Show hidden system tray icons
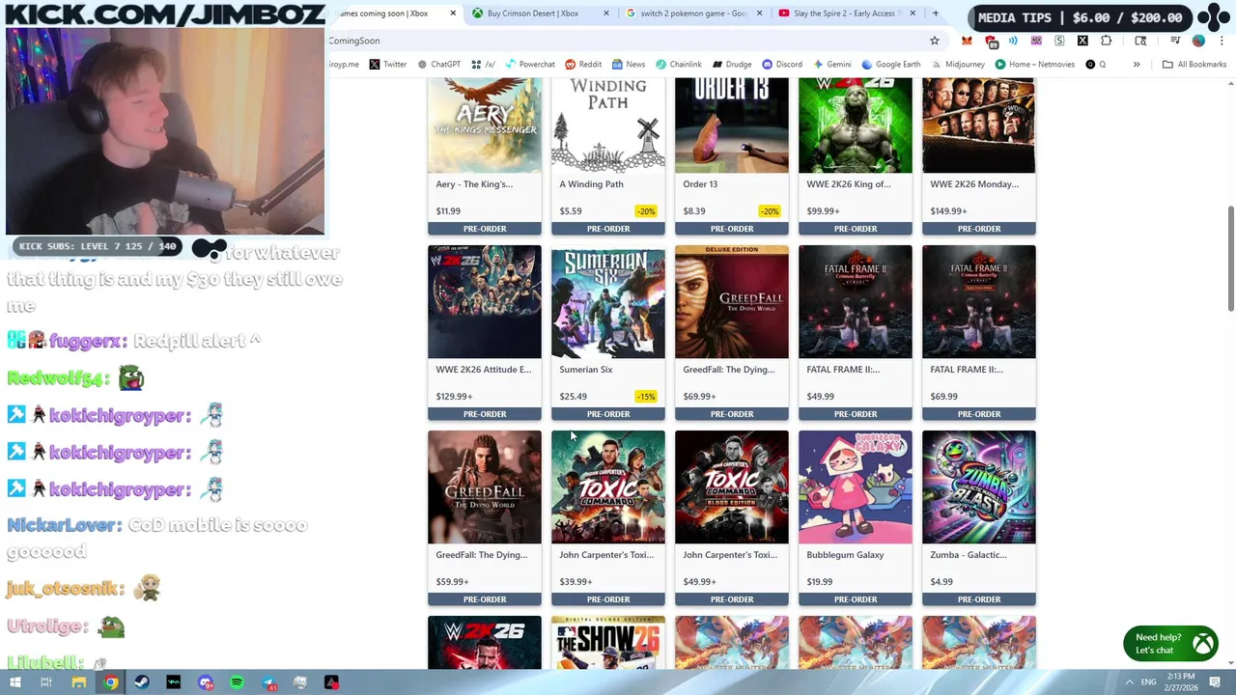This screenshot has width=1236, height=695. click(x=1129, y=682)
